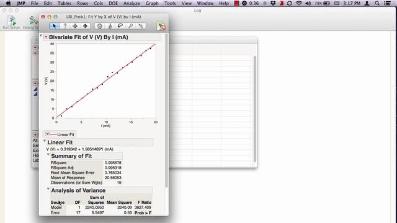
Task: Open the JMP application menu
Action: pos(20,3)
